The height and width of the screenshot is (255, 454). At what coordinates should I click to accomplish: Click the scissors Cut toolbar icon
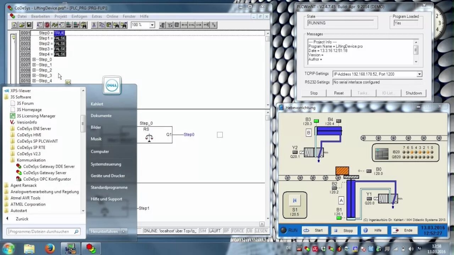pos(94,25)
